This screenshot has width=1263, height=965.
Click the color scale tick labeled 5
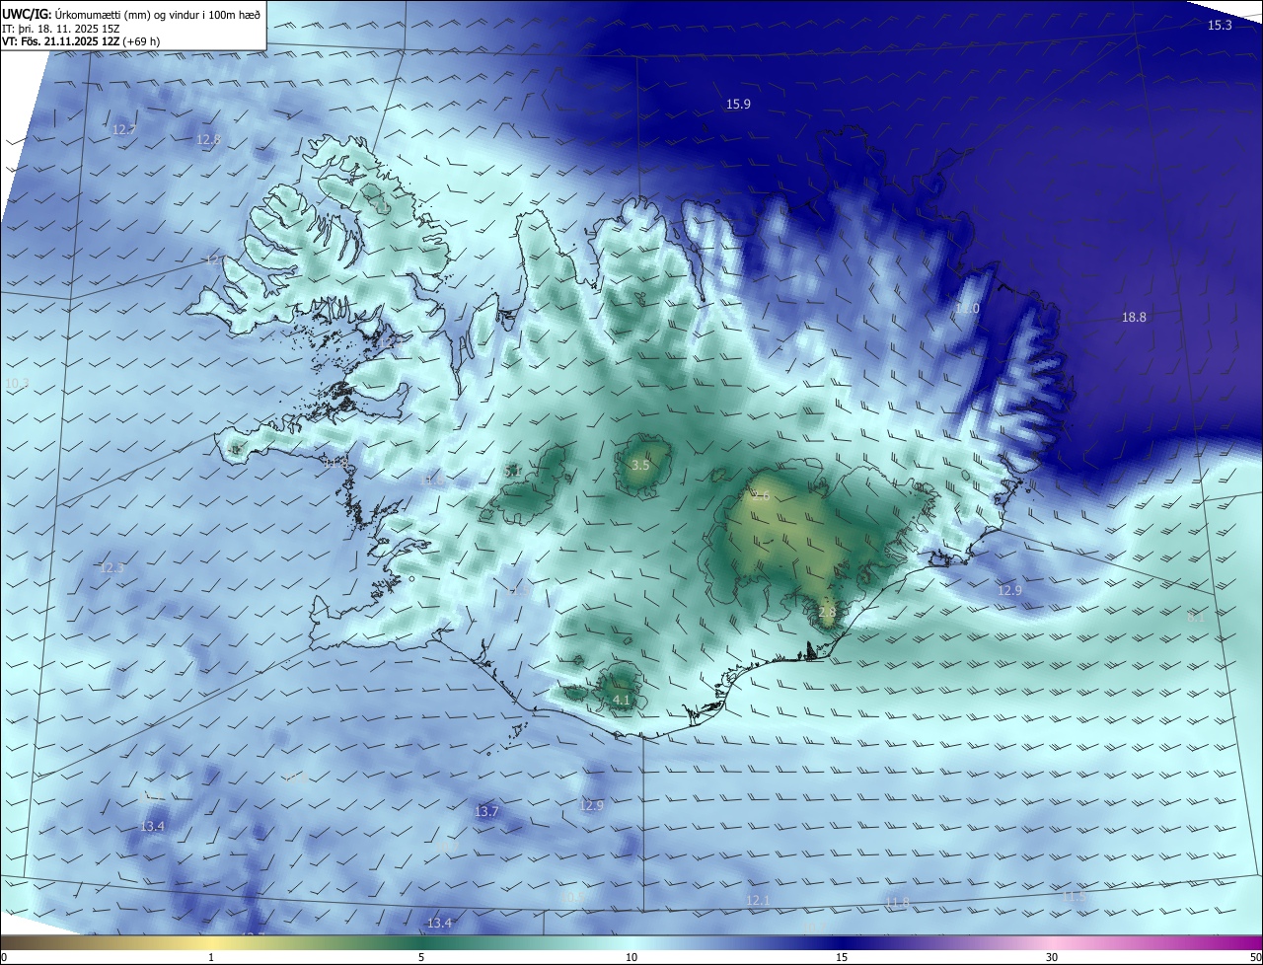coord(421,958)
